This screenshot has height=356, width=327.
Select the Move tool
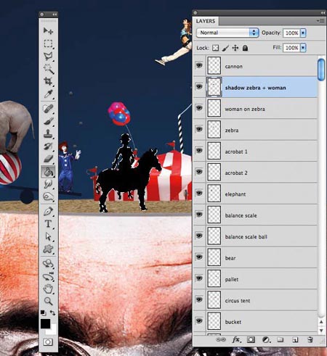pos(48,30)
